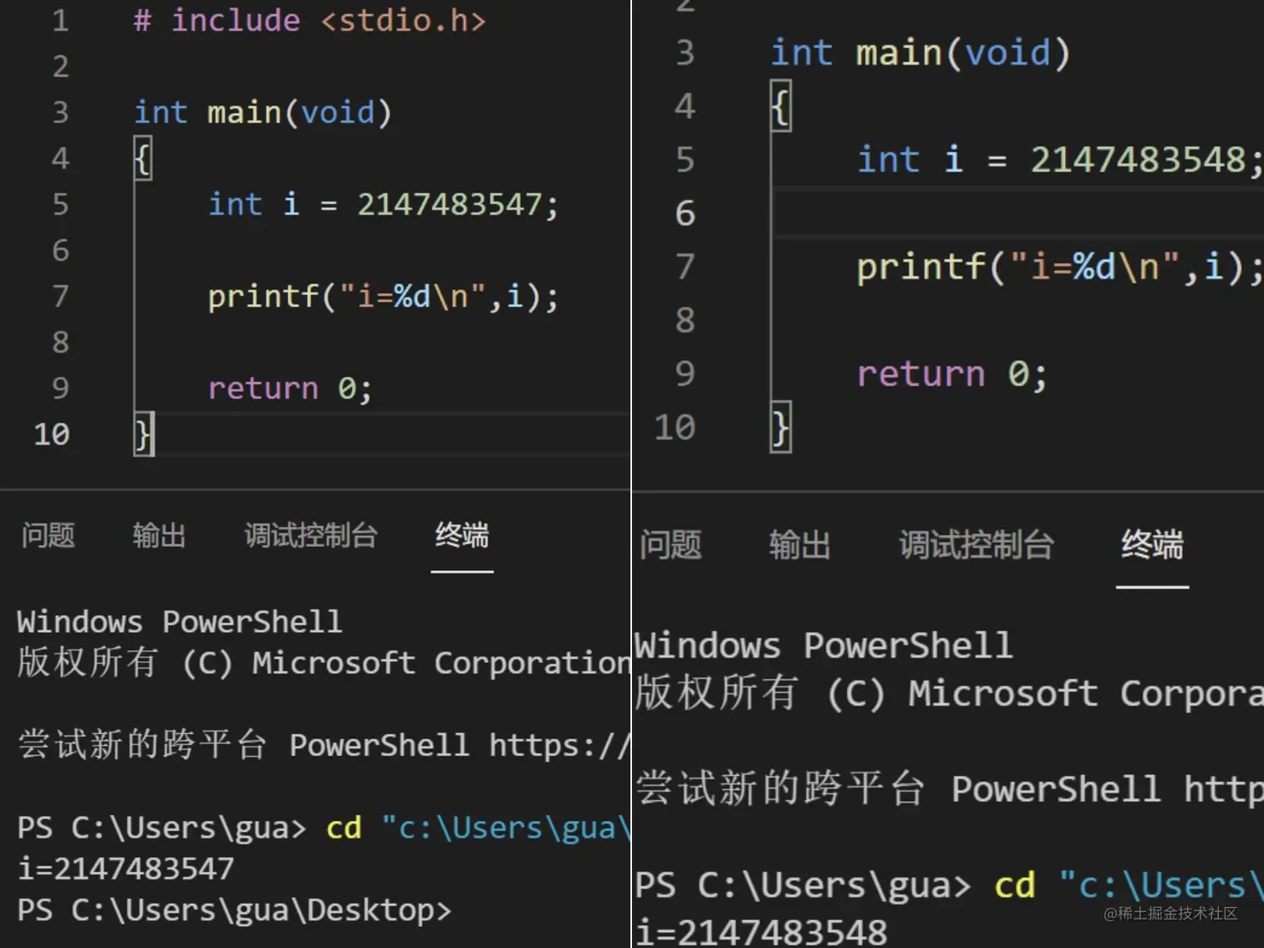Click closing brace on line 10, left editor
Image resolution: width=1264 pixels, height=948 pixels.
pos(143,435)
